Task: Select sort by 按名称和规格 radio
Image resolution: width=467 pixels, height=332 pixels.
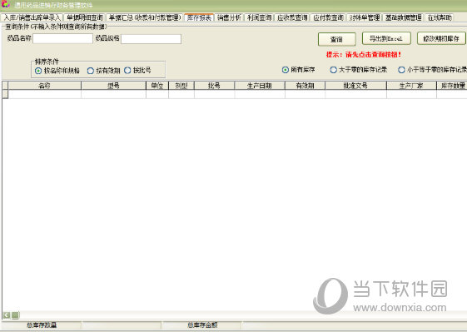Action: coord(38,71)
